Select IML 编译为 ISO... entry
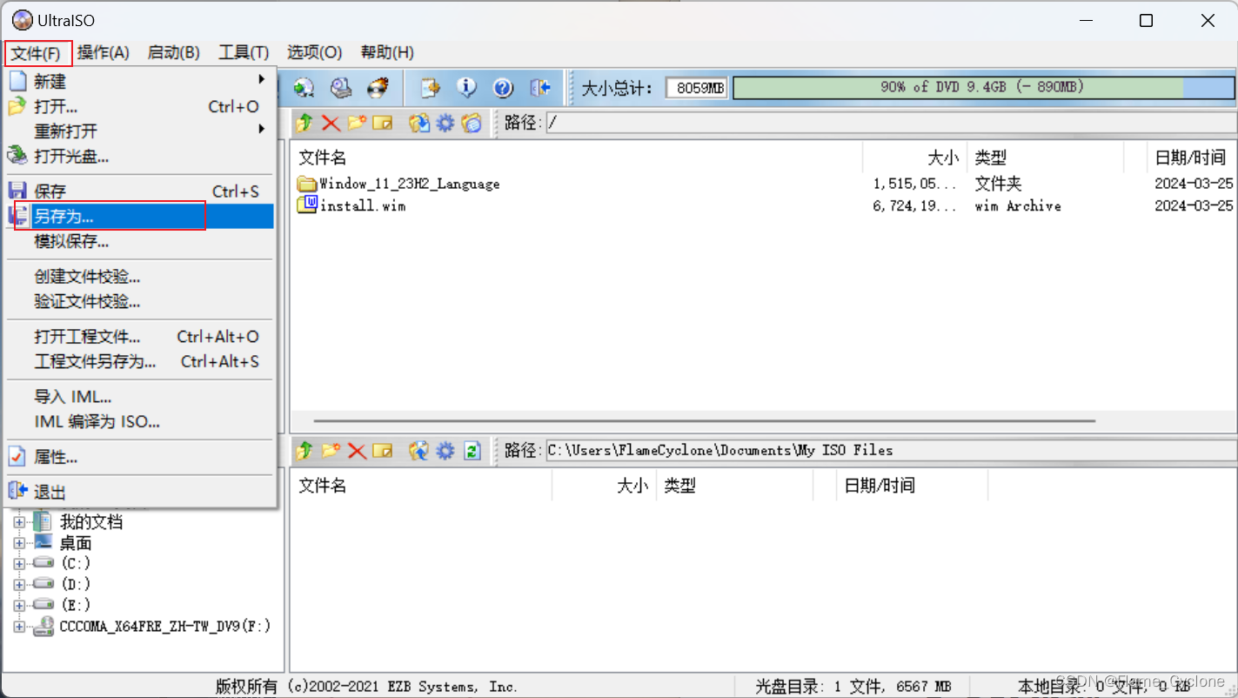1238x698 pixels. pos(140,421)
